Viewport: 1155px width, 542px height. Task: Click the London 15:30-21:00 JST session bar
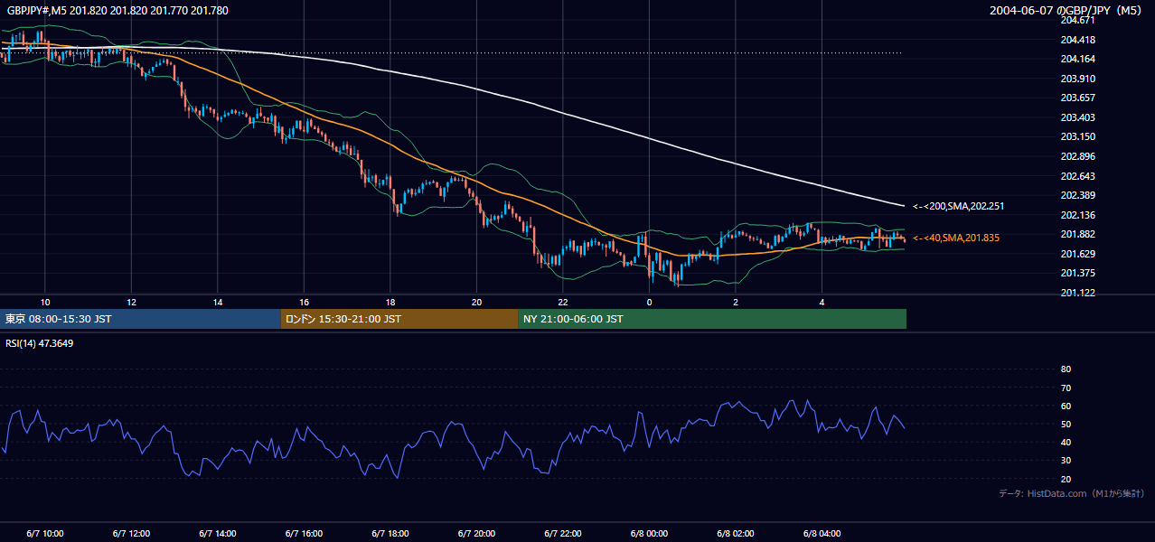(x=399, y=319)
